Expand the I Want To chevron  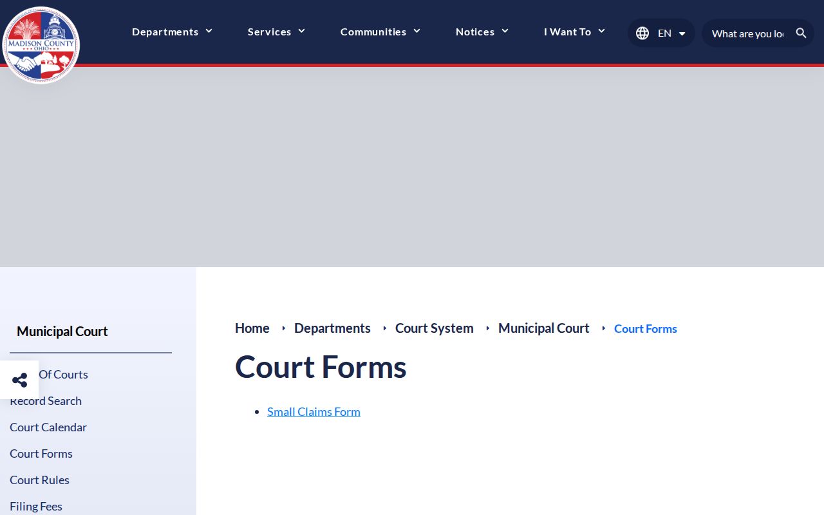pos(601,32)
